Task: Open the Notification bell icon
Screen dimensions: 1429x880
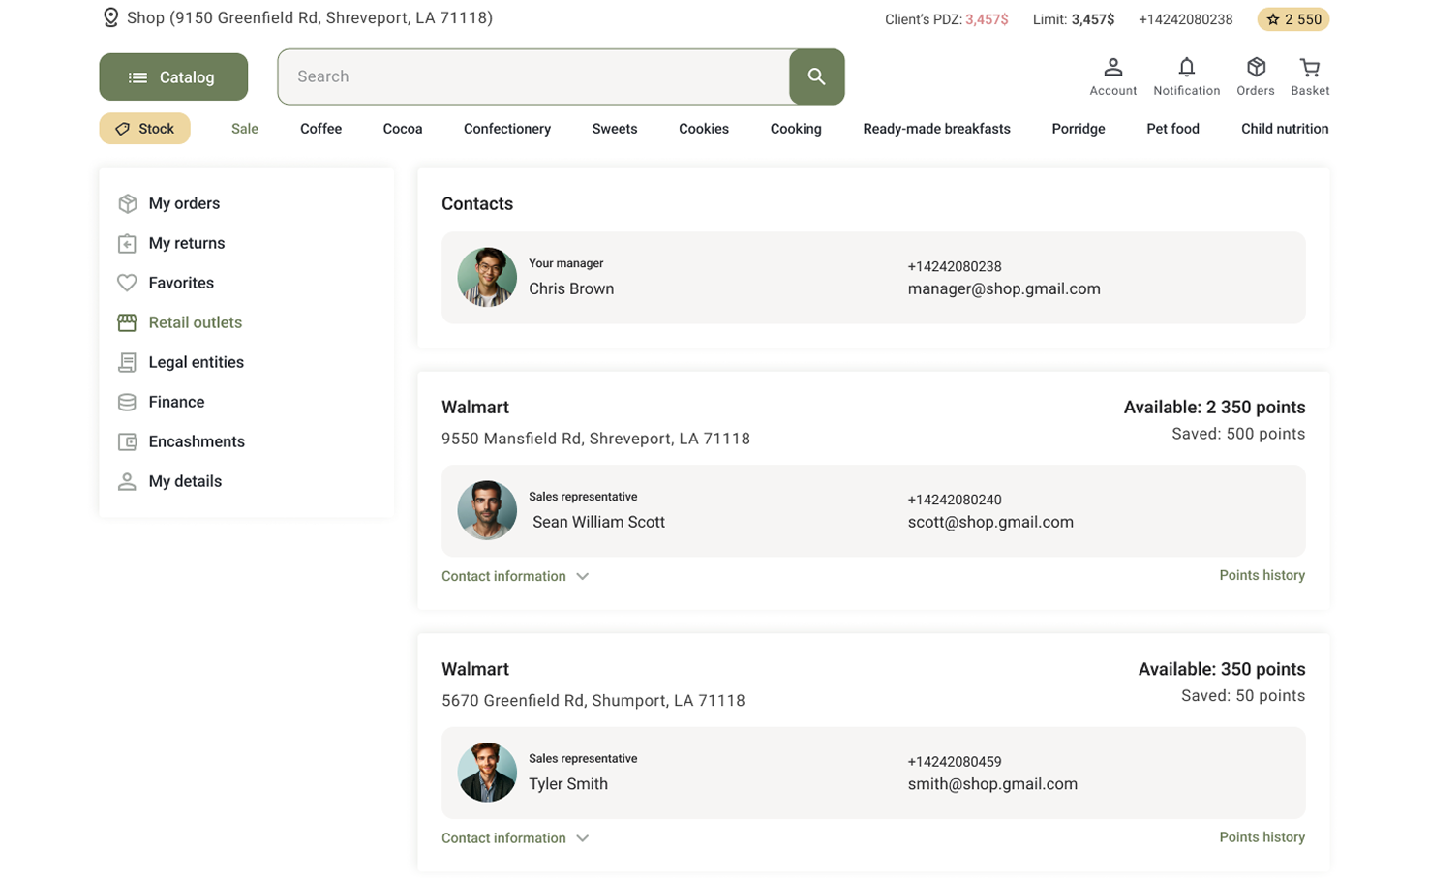Action: [1186, 68]
